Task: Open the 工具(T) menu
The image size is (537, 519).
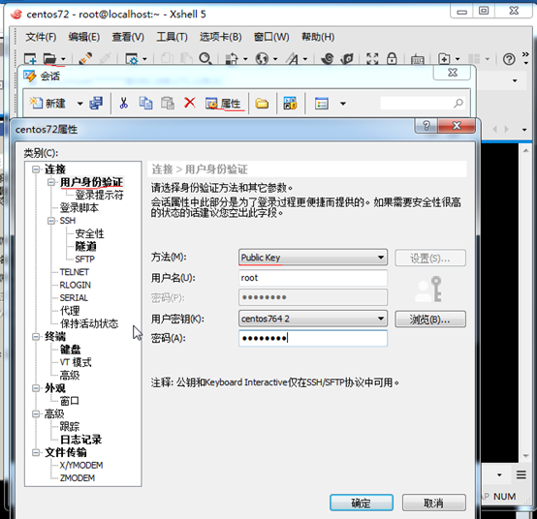Action: point(172,37)
